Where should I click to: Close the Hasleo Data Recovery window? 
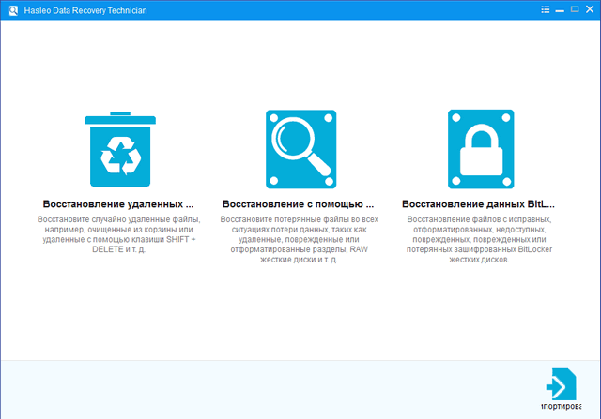(590, 8)
